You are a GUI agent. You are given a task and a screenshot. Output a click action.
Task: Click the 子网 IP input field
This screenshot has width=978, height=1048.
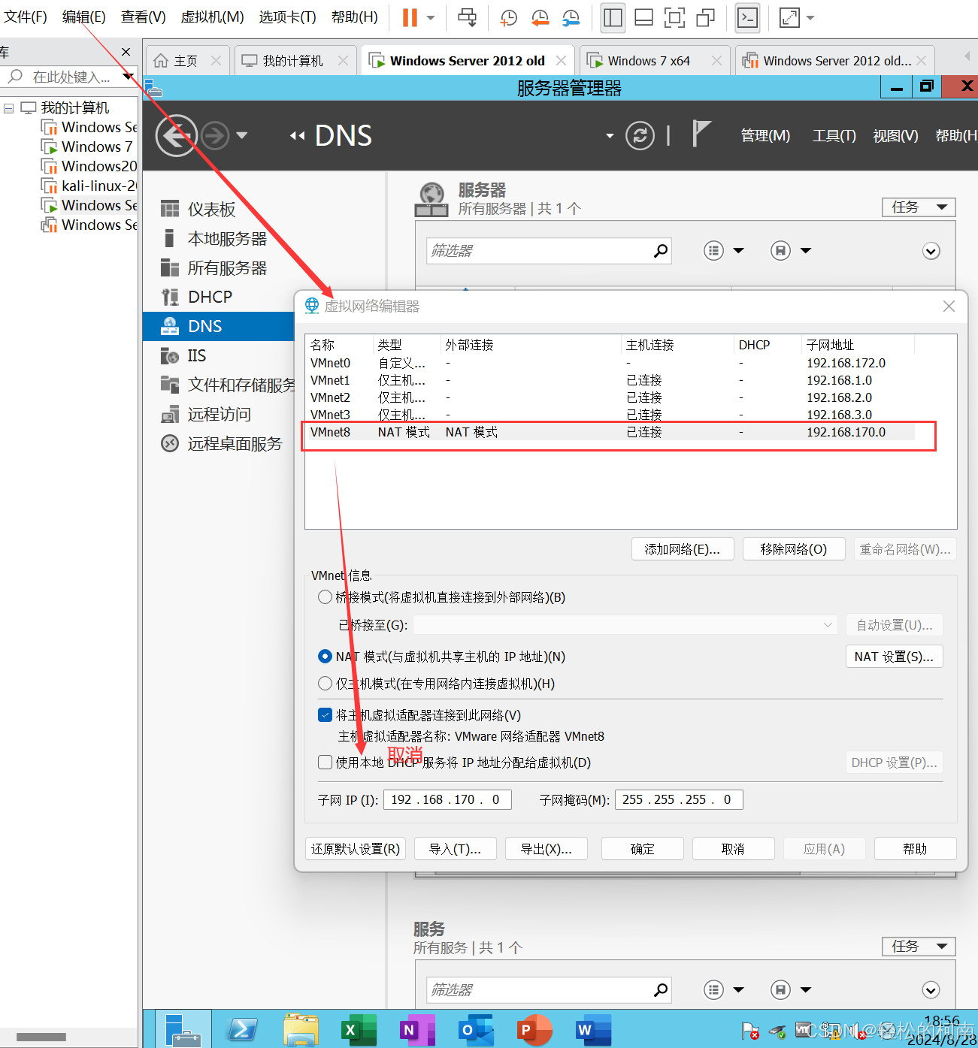(447, 800)
